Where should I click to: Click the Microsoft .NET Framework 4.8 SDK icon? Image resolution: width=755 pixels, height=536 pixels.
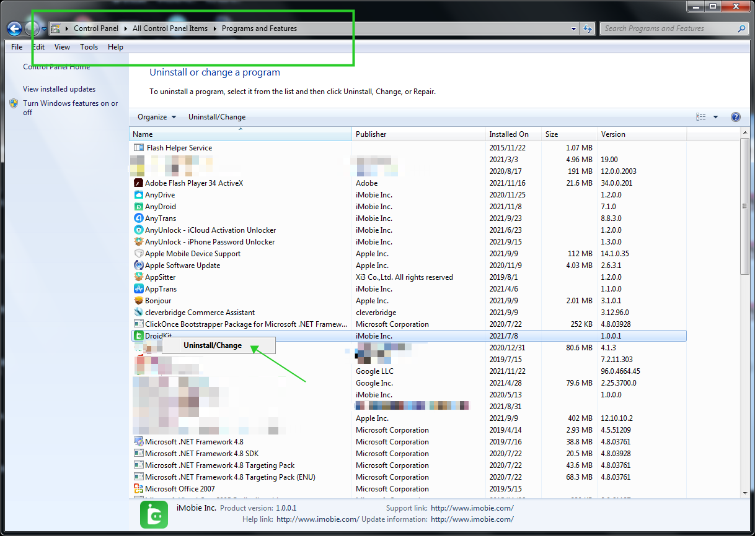click(139, 454)
